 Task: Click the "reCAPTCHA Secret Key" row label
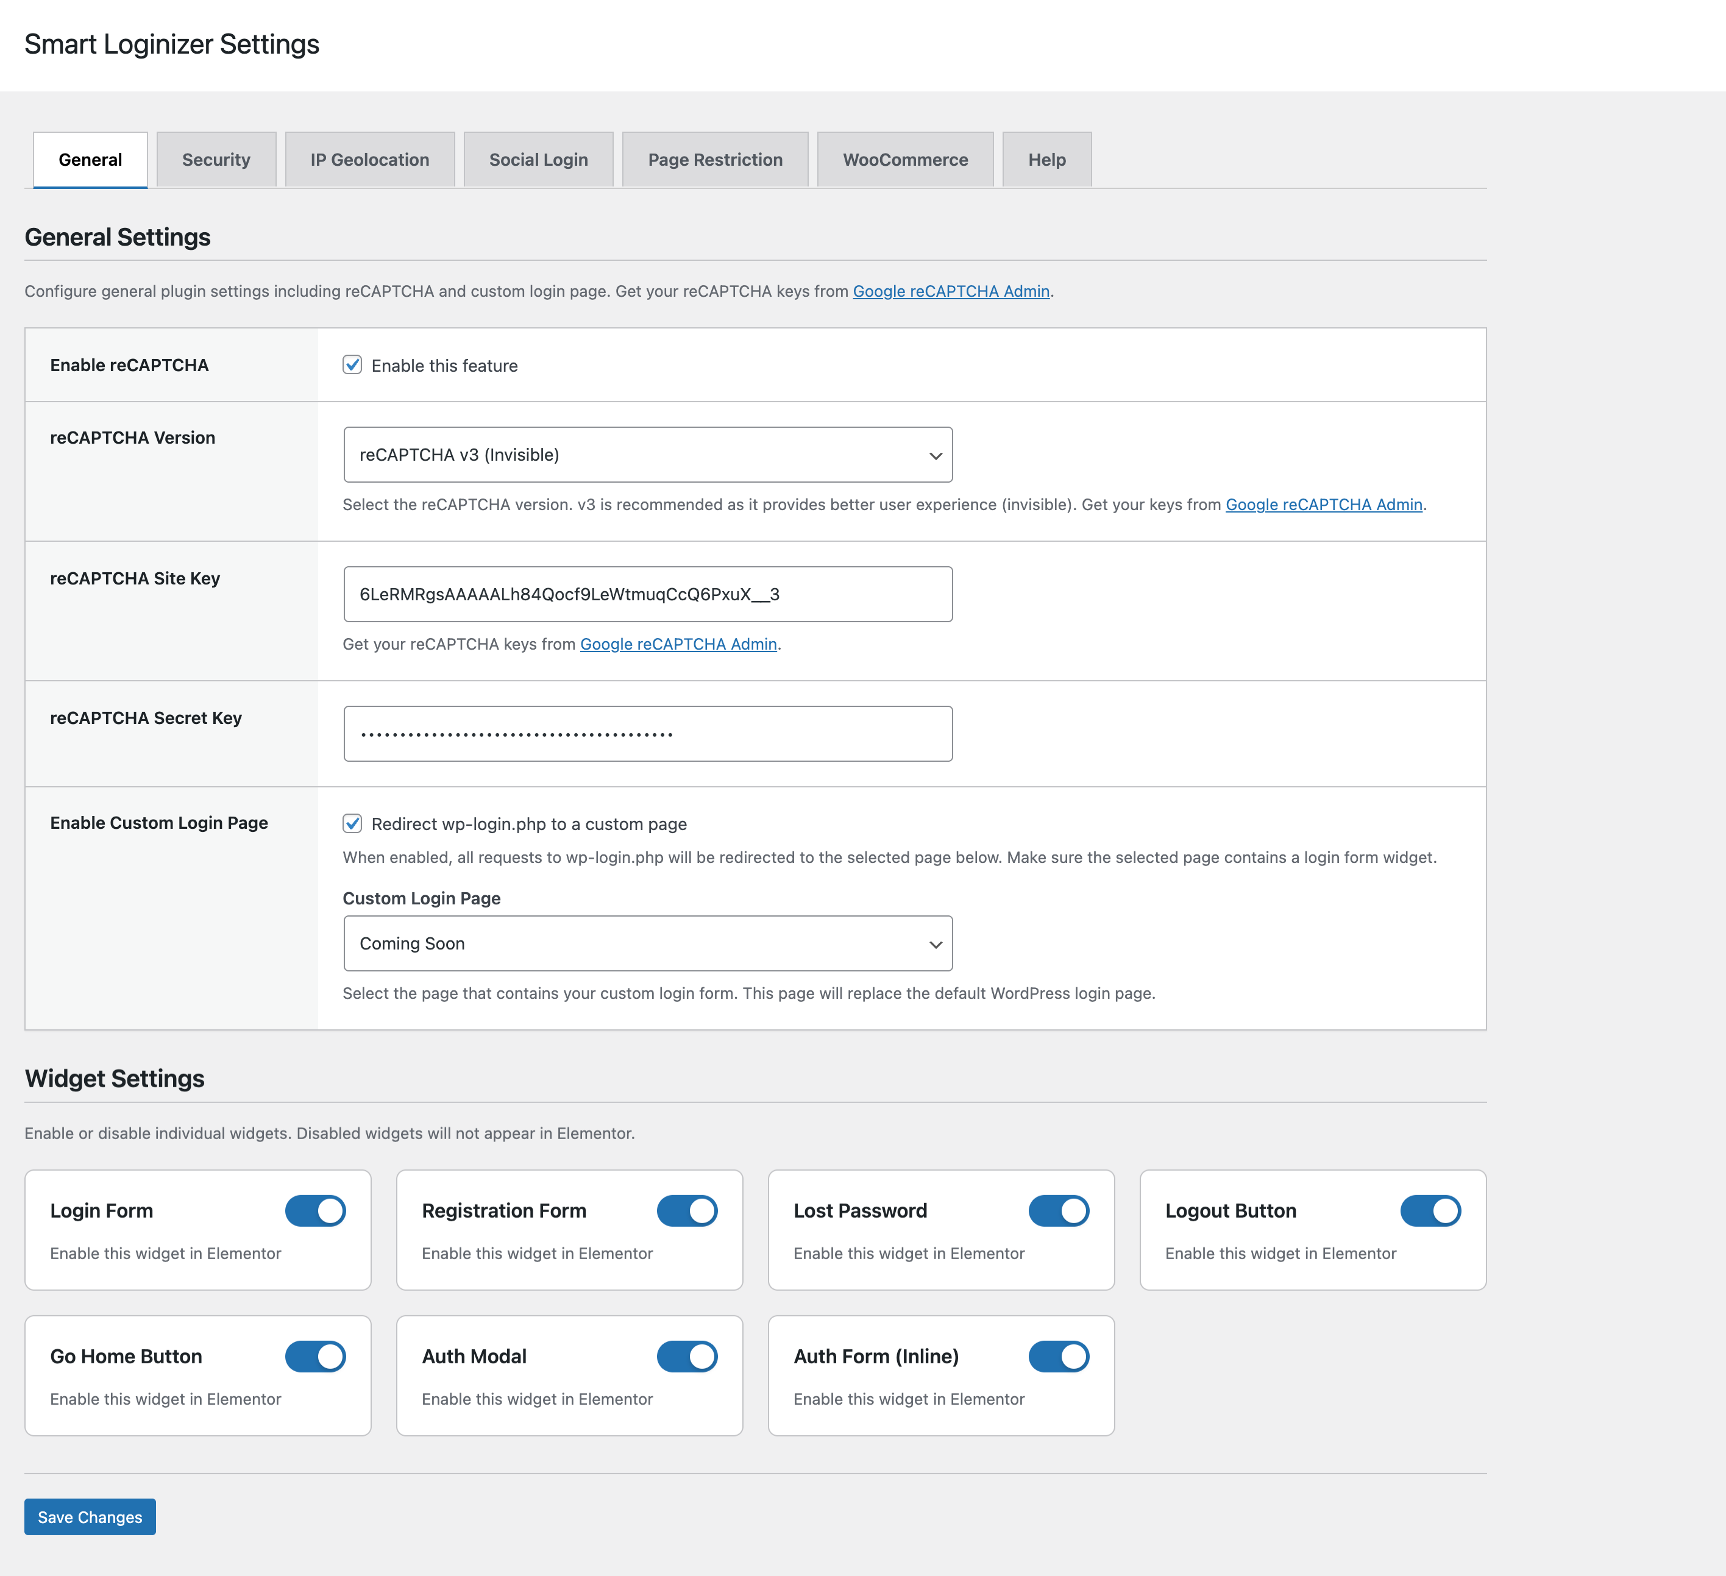(x=146, y=719)
